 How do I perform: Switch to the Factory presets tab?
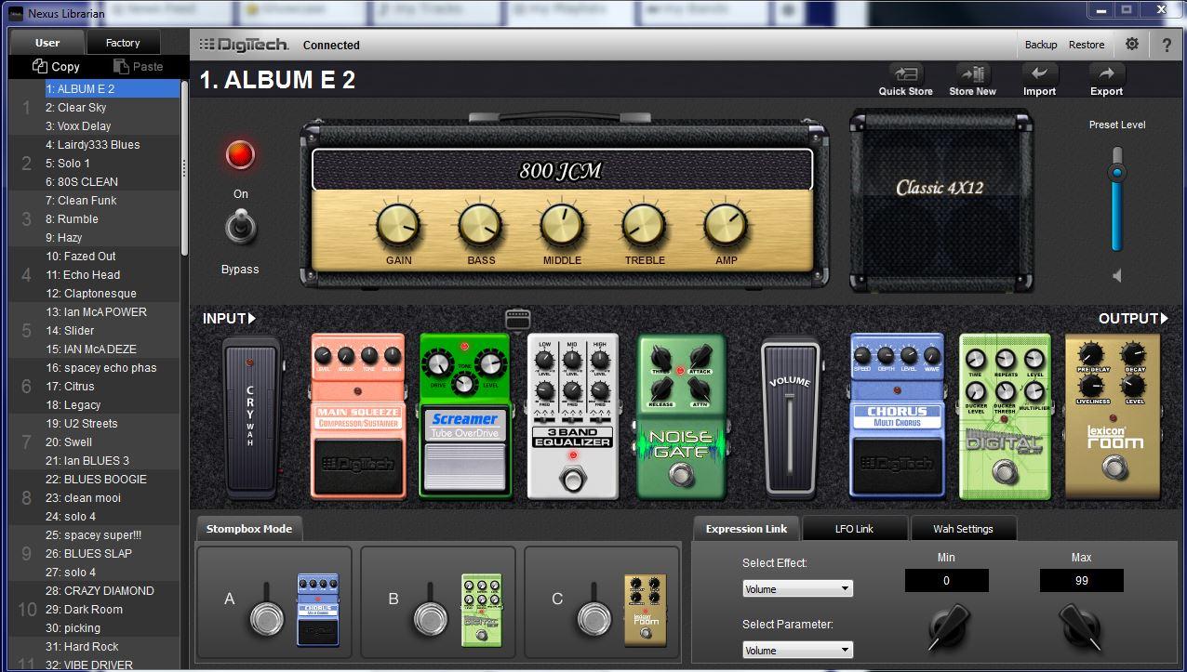pyautogui.click(x=123, y=43)
